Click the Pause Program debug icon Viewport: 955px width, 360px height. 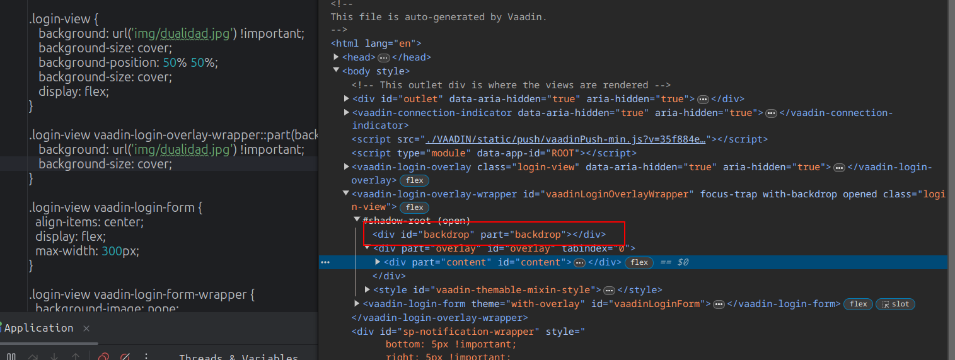coord(11,357)
